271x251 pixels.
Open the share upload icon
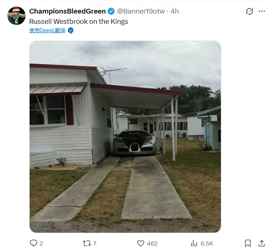point(261,243)
